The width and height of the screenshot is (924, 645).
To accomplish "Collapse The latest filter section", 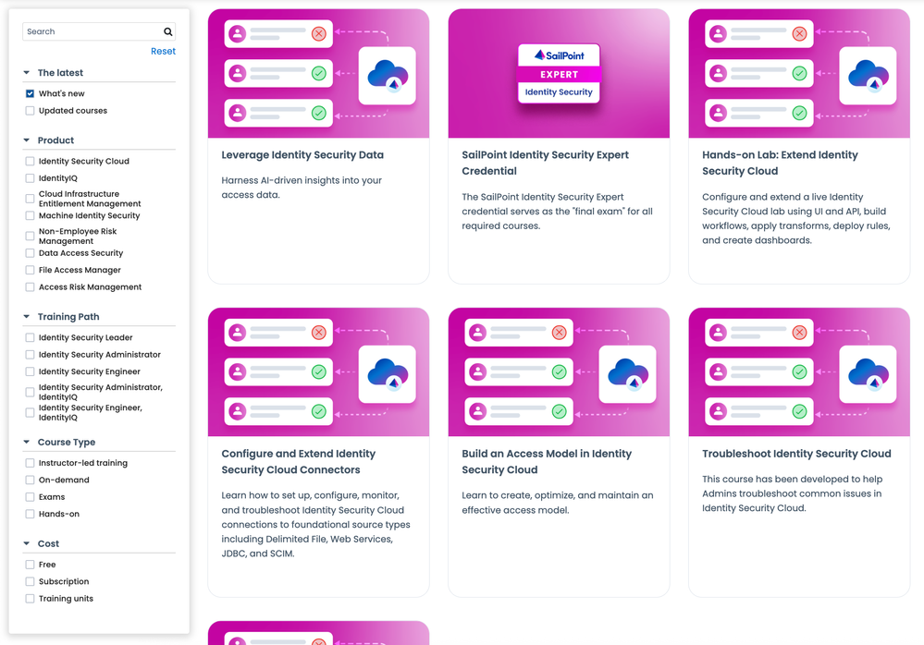I will tap(27, 73).
